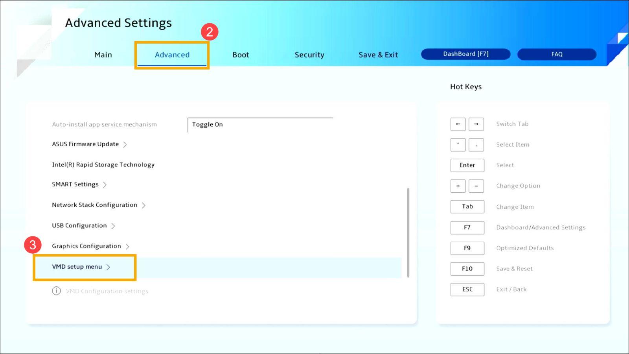The height and width of the screenshot is (354, 629).
Task: Click second Select Item key icon
Action: [476, 145]
